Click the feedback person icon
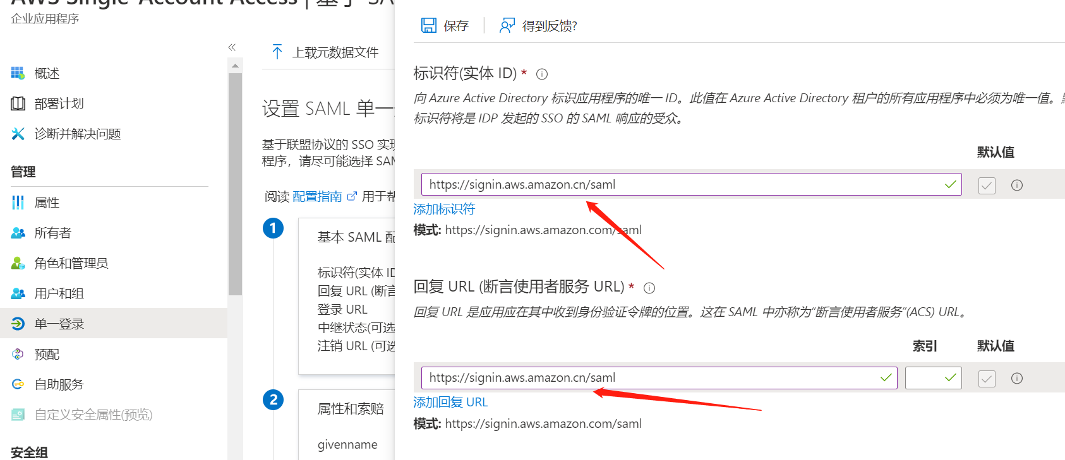The width and height of the screenshot is (1065, 460). pos(507,25)
